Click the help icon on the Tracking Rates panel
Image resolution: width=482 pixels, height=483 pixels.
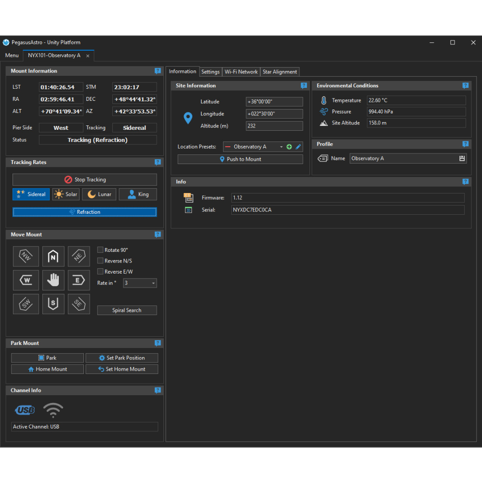pyautogui.click(x=158, y=162)
